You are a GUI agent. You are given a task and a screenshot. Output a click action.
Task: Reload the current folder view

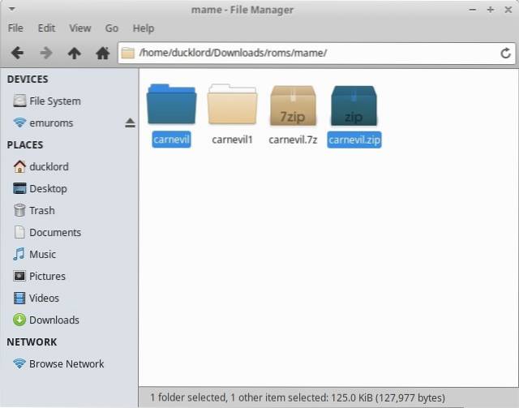(505, 54)
